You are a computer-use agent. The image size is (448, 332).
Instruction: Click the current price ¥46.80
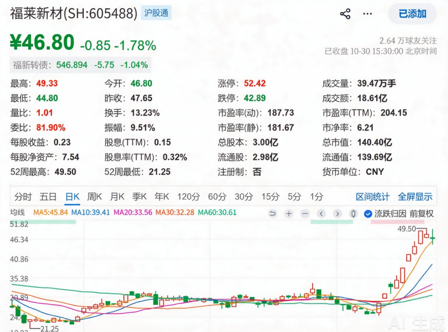click(x=42, y=42)
